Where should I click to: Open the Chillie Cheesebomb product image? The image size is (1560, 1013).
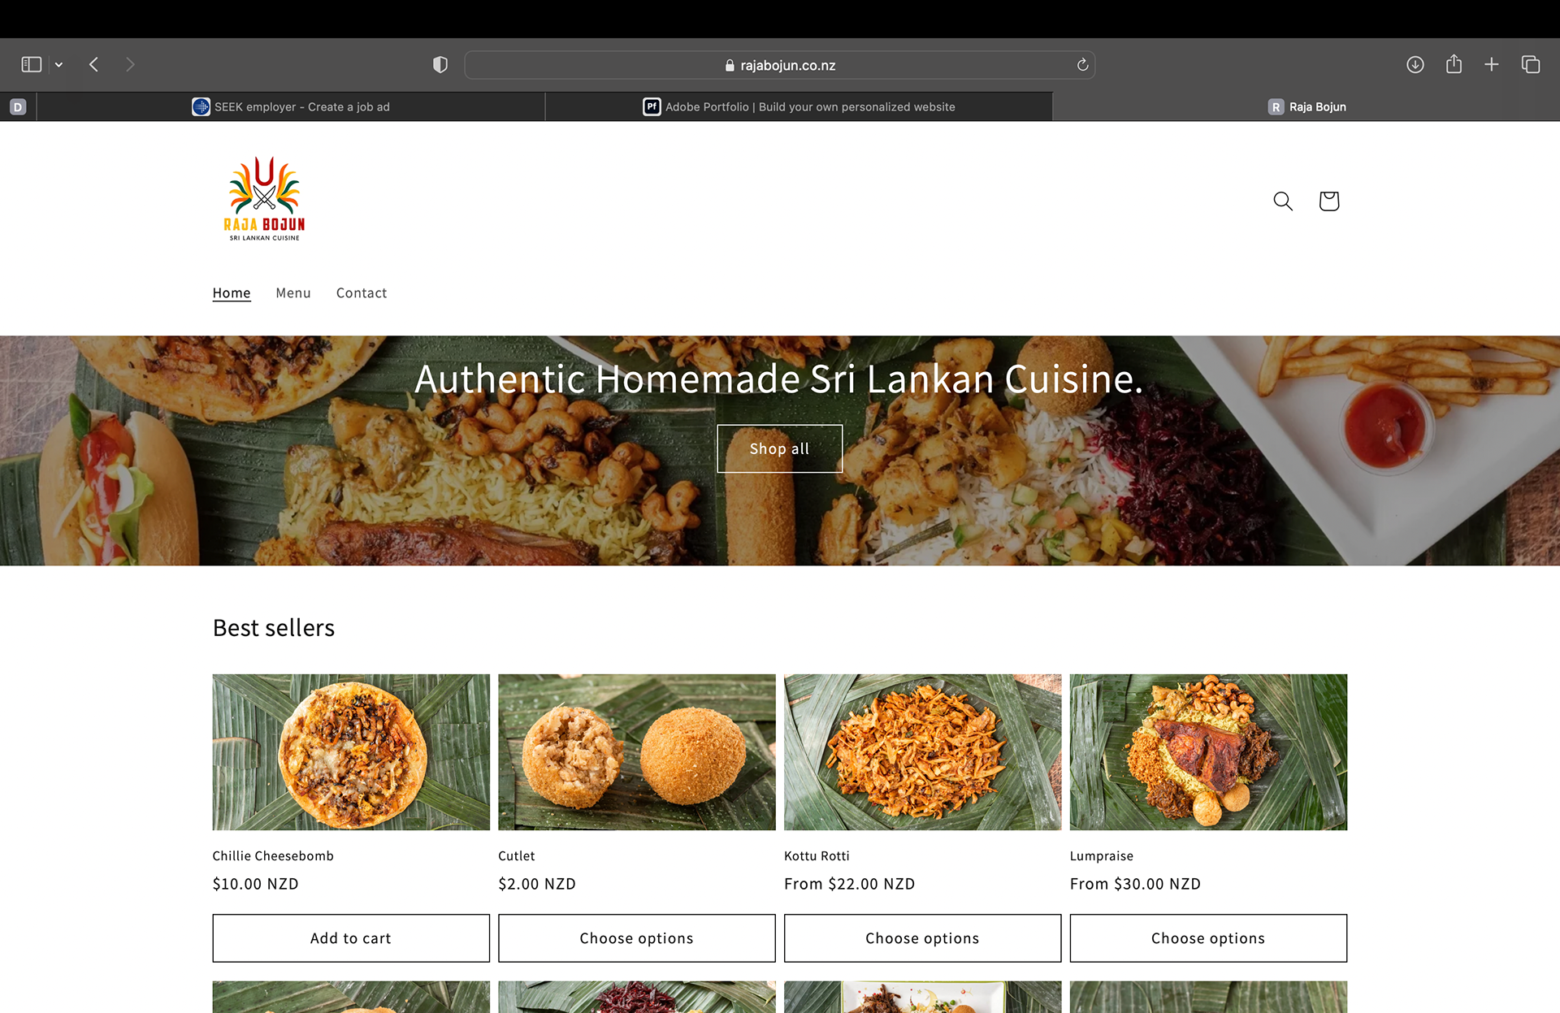pos(351,751)
